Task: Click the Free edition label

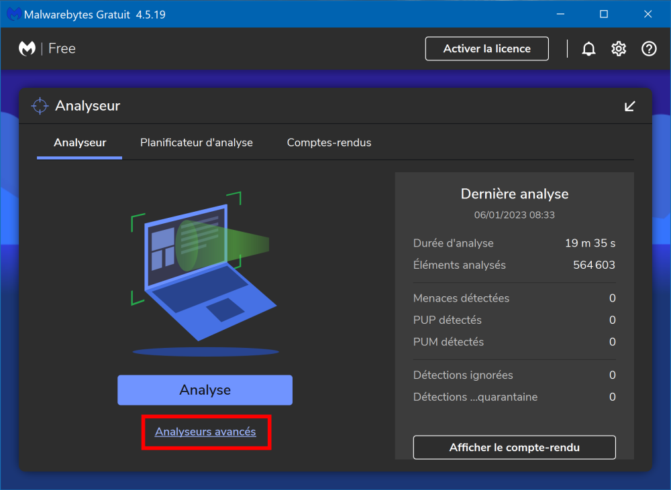Action: pos(62,48)
